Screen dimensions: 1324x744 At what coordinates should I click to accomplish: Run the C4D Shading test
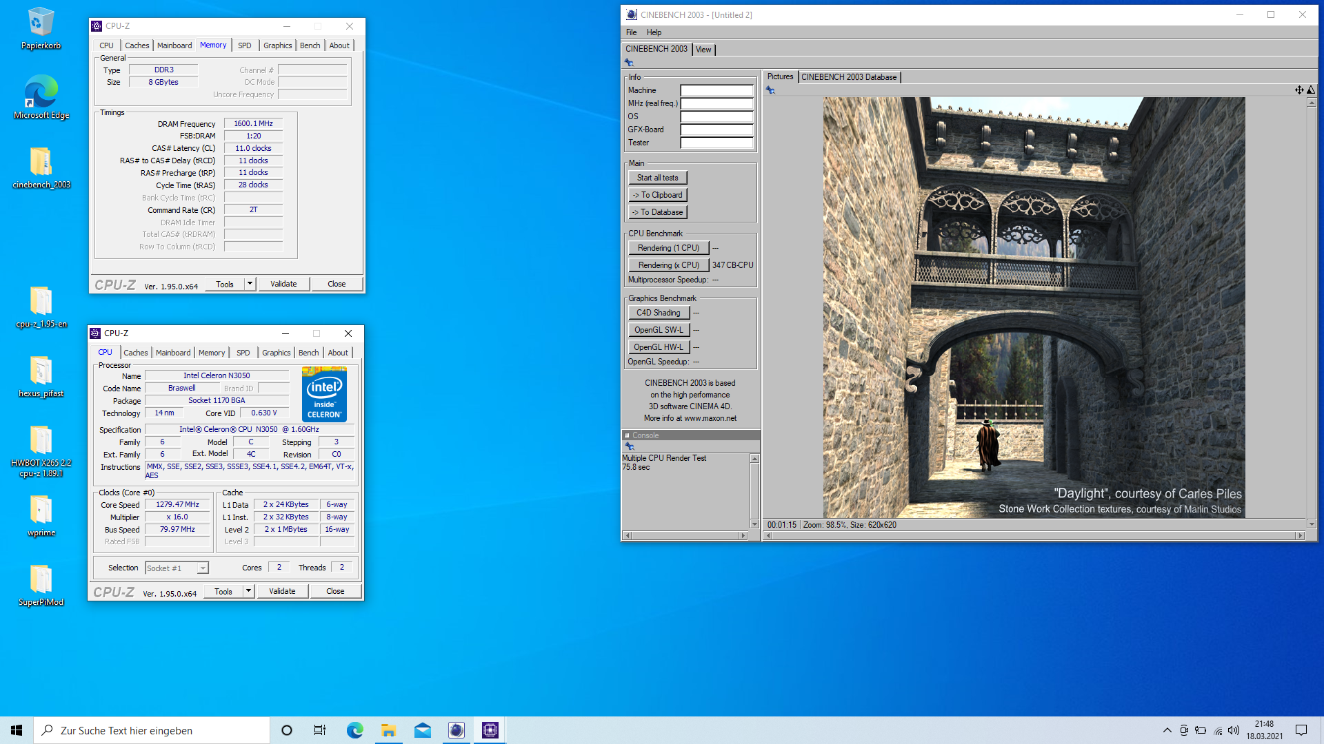click(x=659, y=313)
